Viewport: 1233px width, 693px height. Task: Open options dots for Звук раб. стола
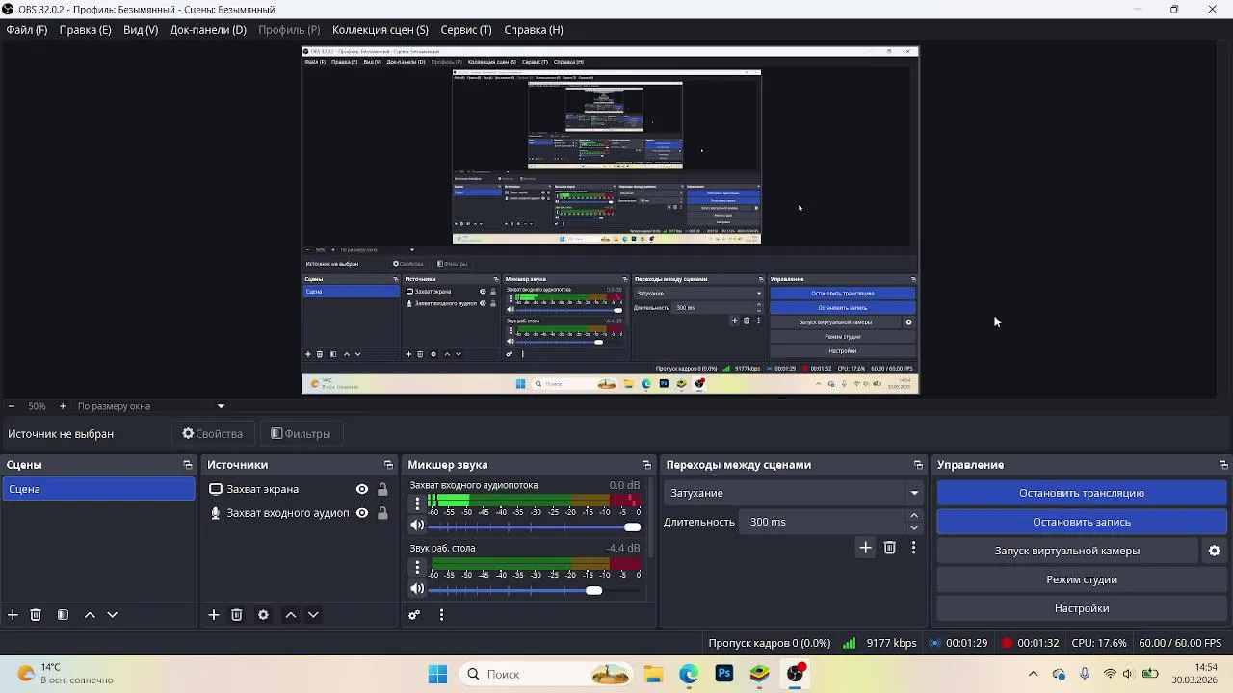click(417, 567)
